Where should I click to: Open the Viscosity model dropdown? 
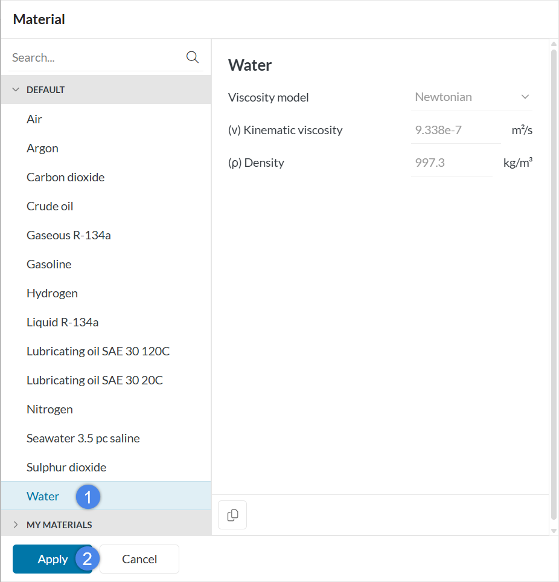(471, 97)
